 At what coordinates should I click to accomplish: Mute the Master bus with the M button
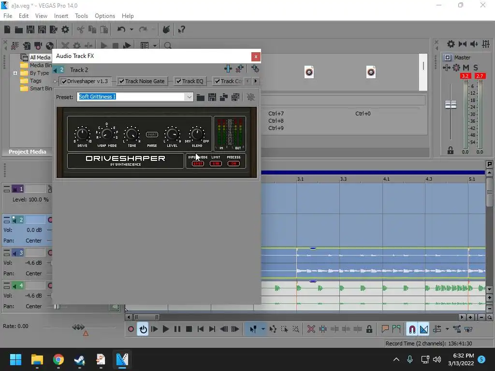(466, 68)
